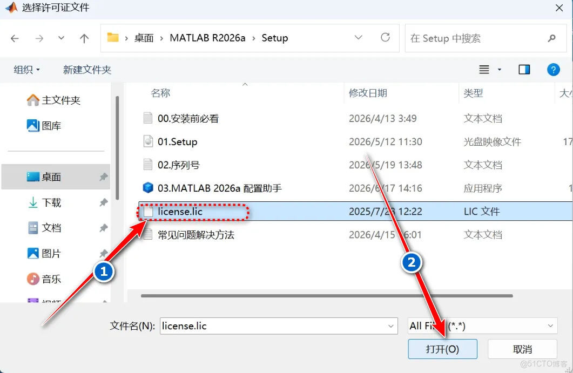Click the 02.序列号 document icon

[147, 165]
